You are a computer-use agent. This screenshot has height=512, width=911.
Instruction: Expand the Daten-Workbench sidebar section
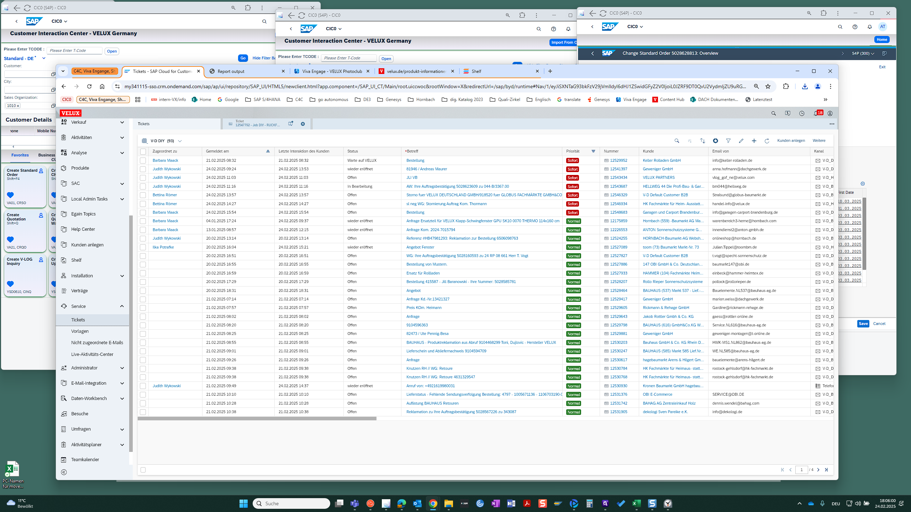pos(122,399)
